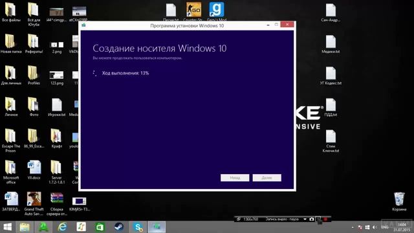Image resolution: width=414 pixels, height=233 pixels.
Task: Open File Explorer from the taskbar
Action: coord(25,227)
